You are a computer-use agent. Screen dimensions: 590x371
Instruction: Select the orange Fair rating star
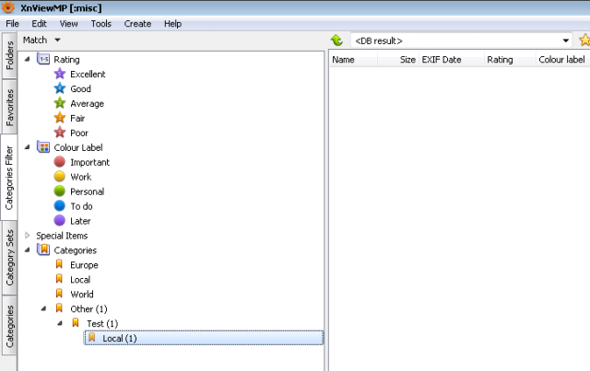[60, 118]
